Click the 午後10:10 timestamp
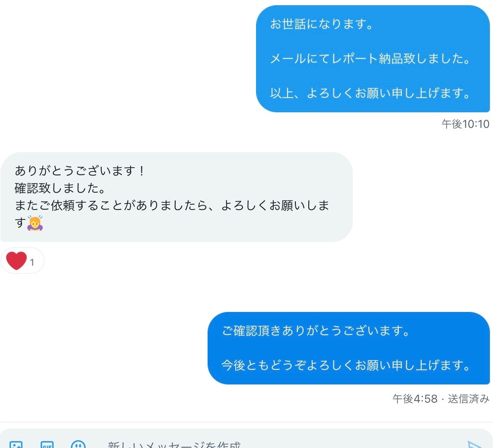 465,124
